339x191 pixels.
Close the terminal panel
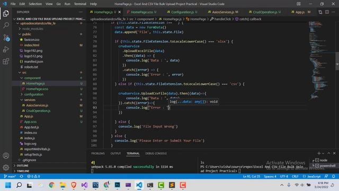(334, 153)
